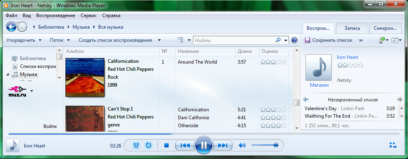The width and height of the screenshot is (408, 159).
Task: Open the Воспроизведение menu
Action: point(55,16)
